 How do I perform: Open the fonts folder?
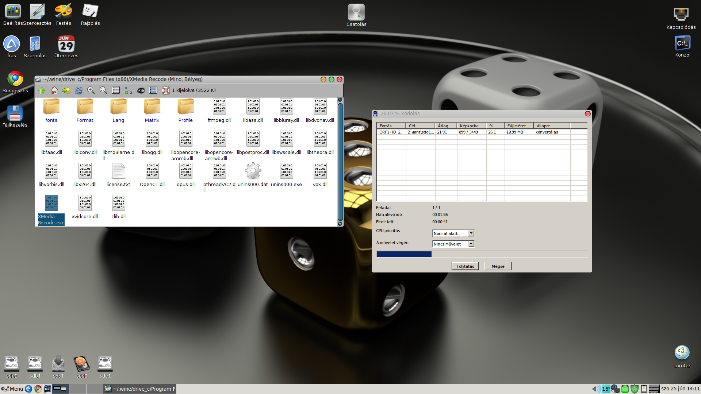51,111
